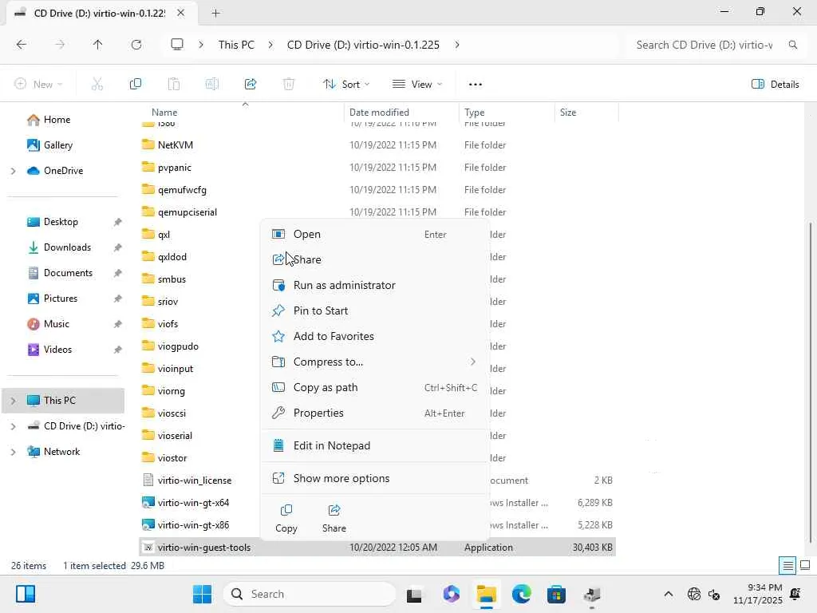Open Downloads quick access folder
Viewport: 817px width, 613px height.
click(x=67, y=247)
